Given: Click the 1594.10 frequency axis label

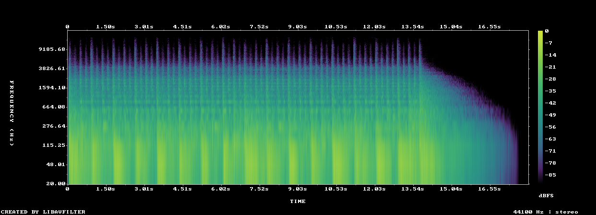Looking at the screenshot, I should pyautogui.click(x=52, y=88).
